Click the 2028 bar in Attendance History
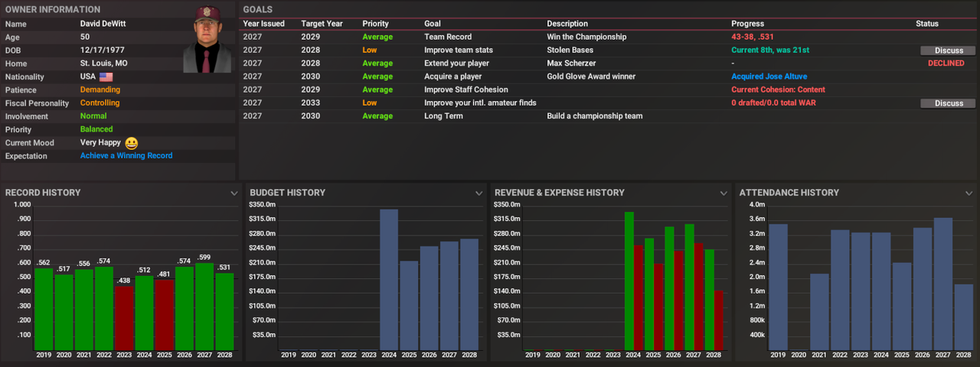This screenshot has height=367, width=980. 964,317
